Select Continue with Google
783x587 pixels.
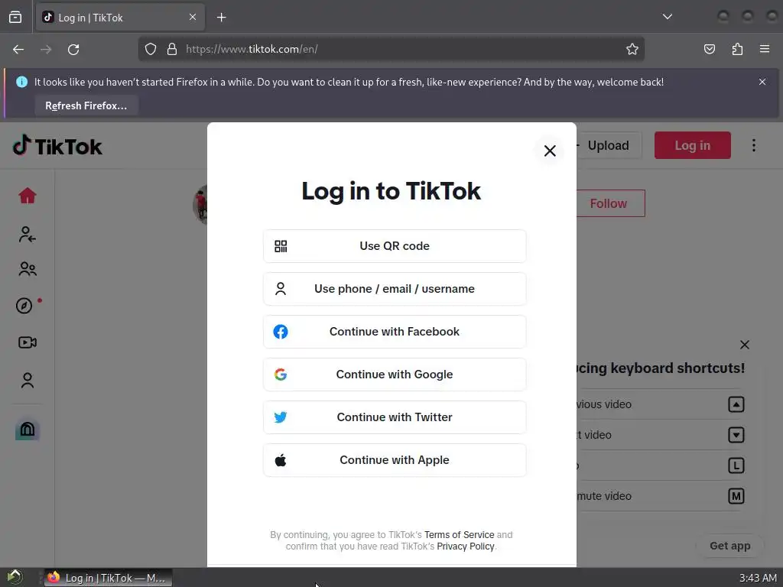tap(394, 375)
